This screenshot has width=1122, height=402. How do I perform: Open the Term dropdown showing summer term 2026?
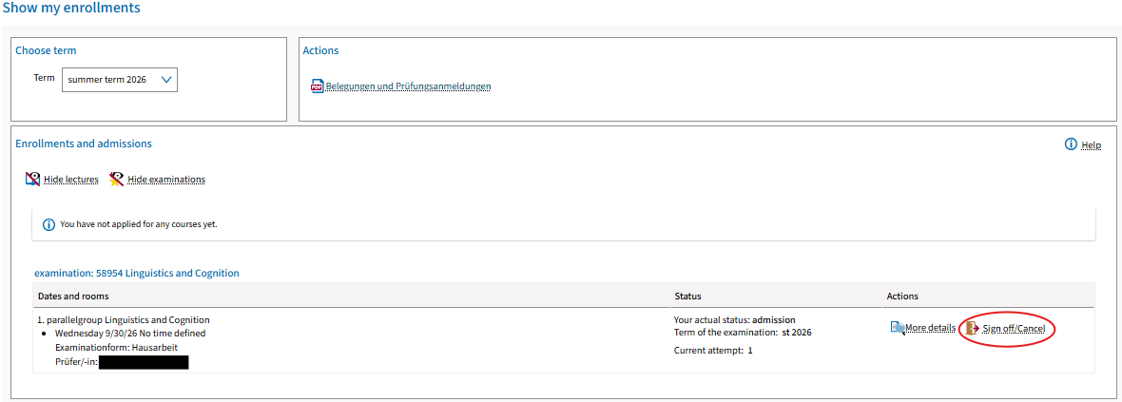(x=120, y=80)
